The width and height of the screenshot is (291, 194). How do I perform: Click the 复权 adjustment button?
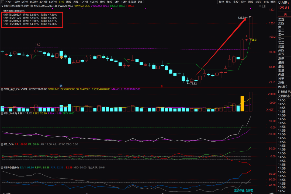tap(221, 2)
